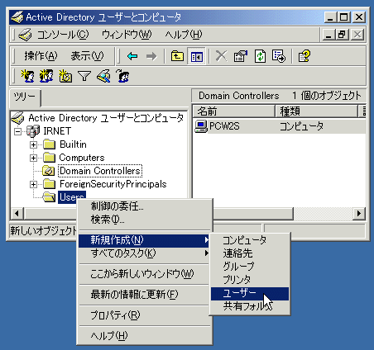Choose ここから新しいウィンドウ(W) menu entry

click(x=145, y=274)
